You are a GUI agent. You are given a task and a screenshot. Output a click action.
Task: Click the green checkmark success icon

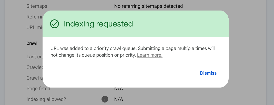click(x=54, y=24)
